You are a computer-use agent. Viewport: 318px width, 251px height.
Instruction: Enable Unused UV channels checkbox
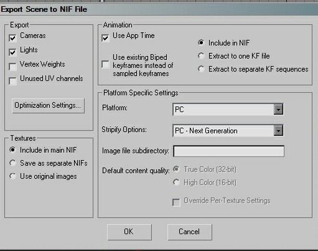tap(12, 81)
